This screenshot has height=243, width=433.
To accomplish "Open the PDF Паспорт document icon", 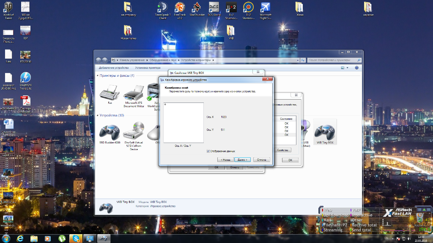I will [x=25, y=105].
